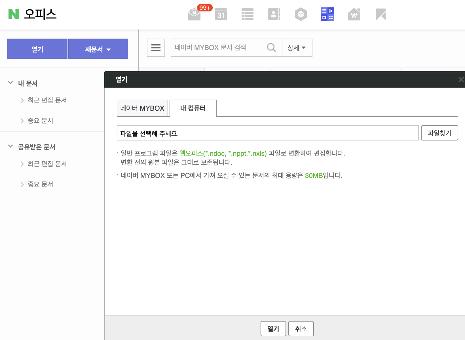The image size is (465, 340).
Task: Open the bookmark flag icon in top bar
Action: tap(381, 14)
